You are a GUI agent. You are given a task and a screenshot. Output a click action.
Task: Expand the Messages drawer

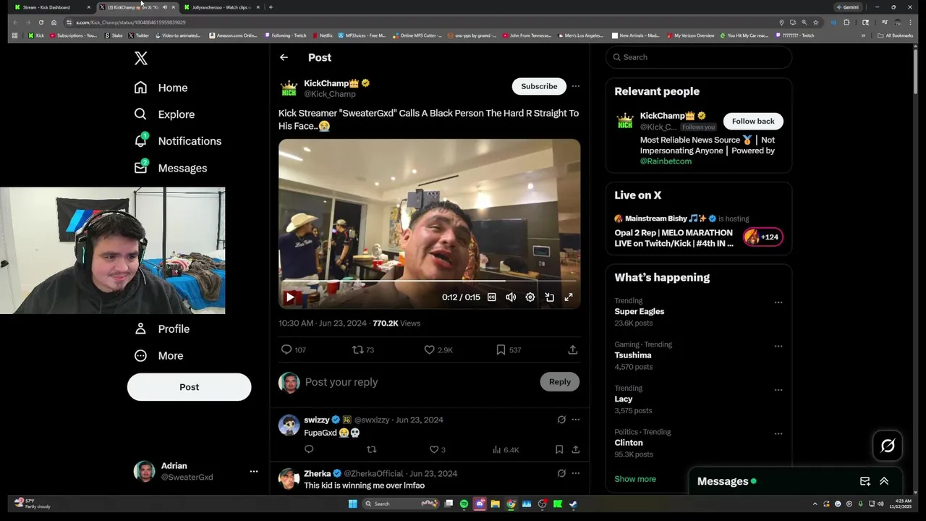click(x=884, y=481)
